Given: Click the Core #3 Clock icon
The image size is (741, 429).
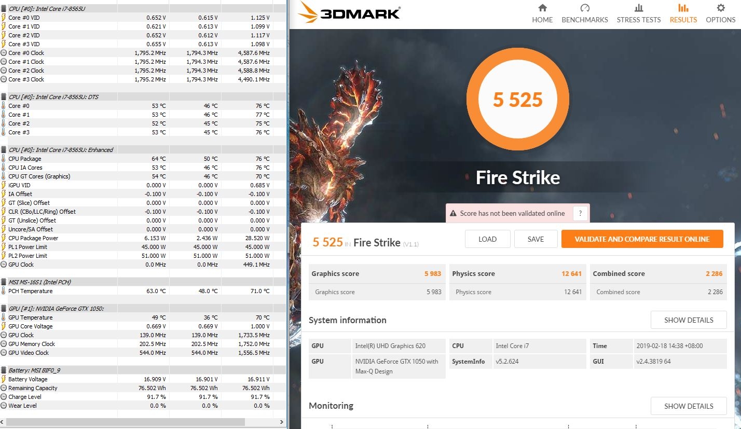Looking at the screenshot, I should click(x=4, y=79).
